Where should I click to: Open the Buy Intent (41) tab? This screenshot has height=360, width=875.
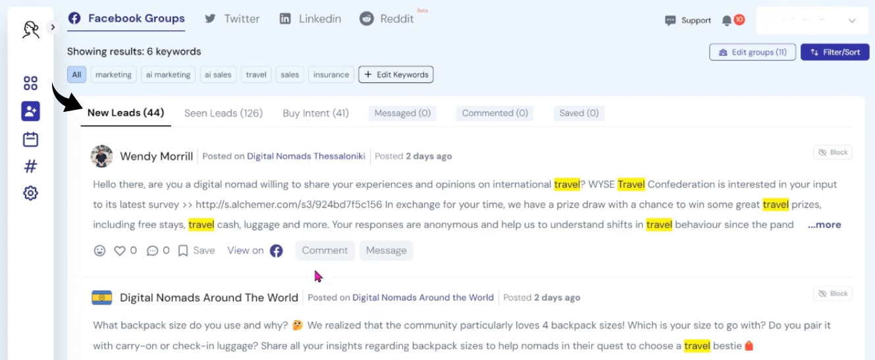pos(315,113)
